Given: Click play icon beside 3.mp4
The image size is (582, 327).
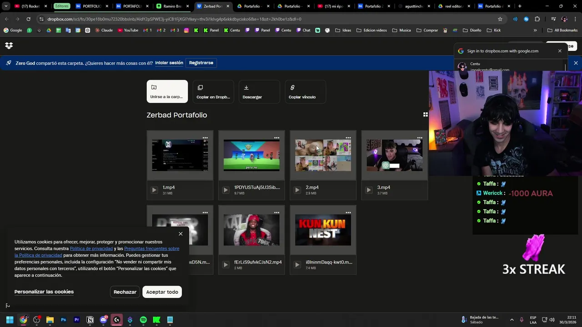Looking at the screenshot, I should (x=369, y=190).
